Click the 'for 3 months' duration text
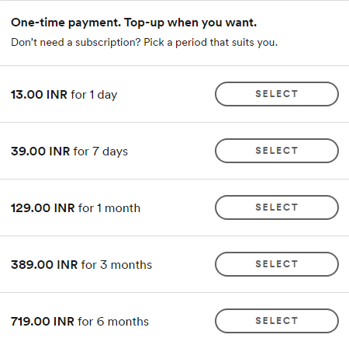The image size is (349, 345). tap(116, 265)
